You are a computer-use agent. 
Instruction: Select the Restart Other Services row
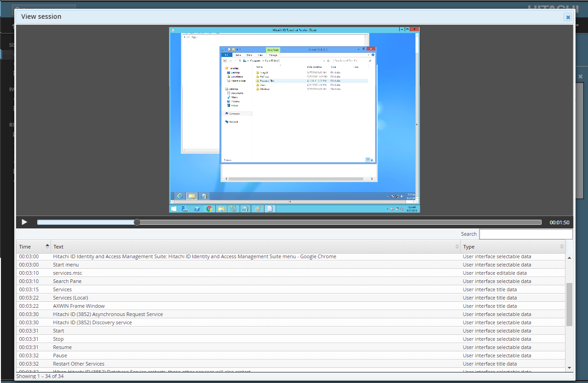tap(79, 364)
